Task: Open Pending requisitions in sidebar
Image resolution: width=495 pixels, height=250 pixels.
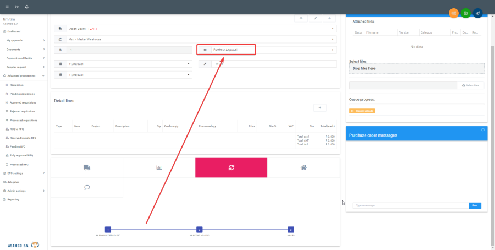Action: tap(23, 94)
